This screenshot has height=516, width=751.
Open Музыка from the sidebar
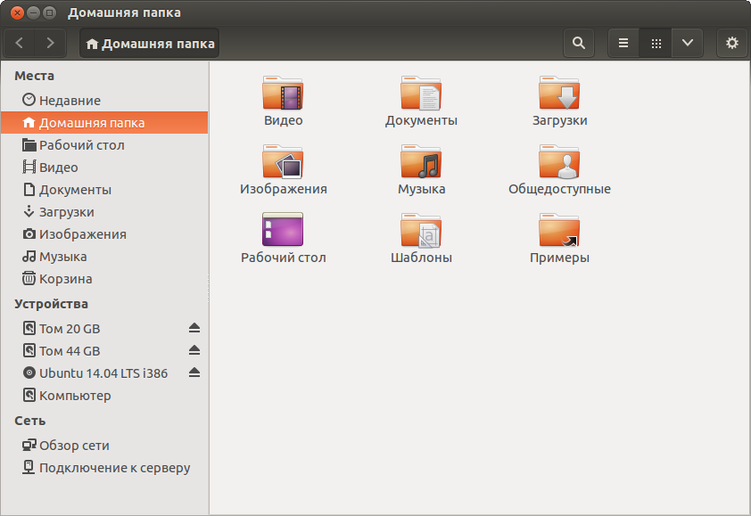pyautogui.click(x=104, y=256)
